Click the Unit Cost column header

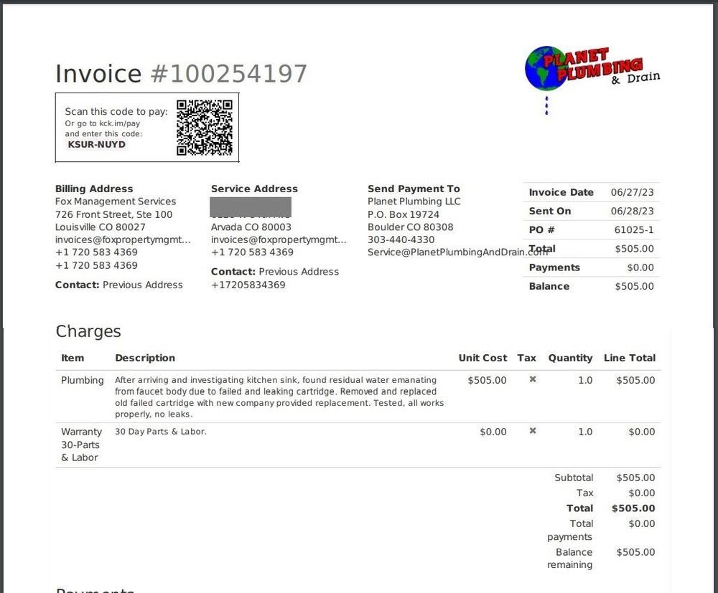click(482, 358)
